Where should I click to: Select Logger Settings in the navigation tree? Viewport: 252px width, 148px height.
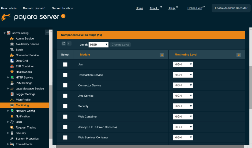[x=25, y=94]
